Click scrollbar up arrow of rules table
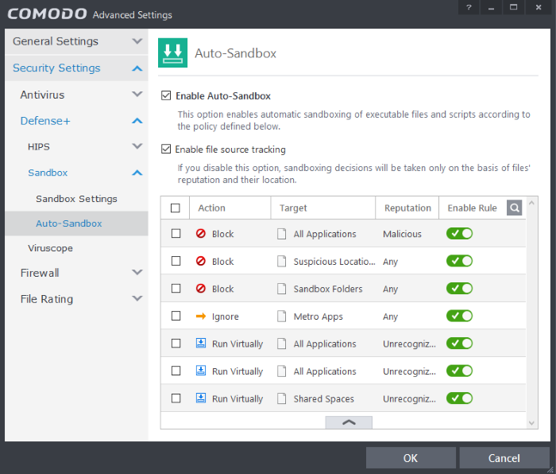 click(531, 203)
